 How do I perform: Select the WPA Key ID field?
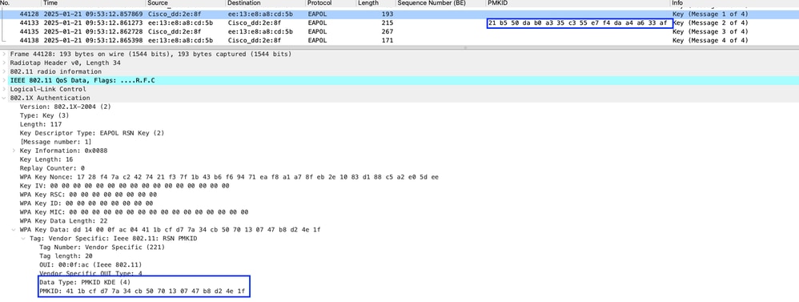tap(86, 203)
